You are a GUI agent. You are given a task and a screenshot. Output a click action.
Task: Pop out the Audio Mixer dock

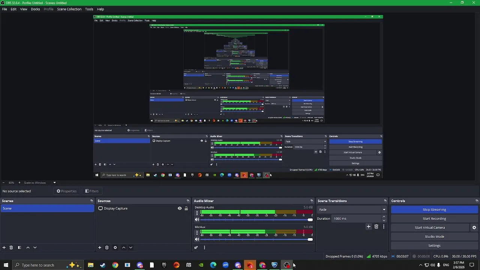click(312, 201)
